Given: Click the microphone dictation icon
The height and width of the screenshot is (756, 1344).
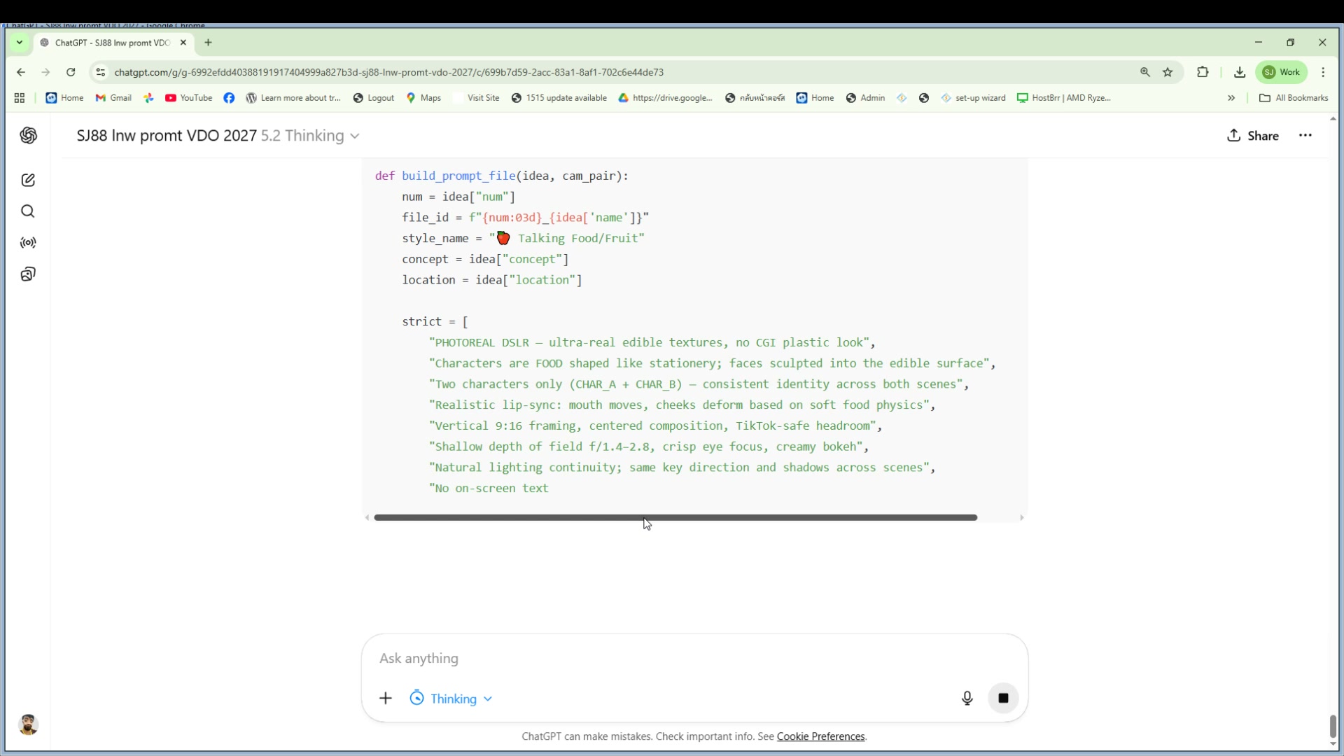Looking at the screenshot, I should click(967, 698).
